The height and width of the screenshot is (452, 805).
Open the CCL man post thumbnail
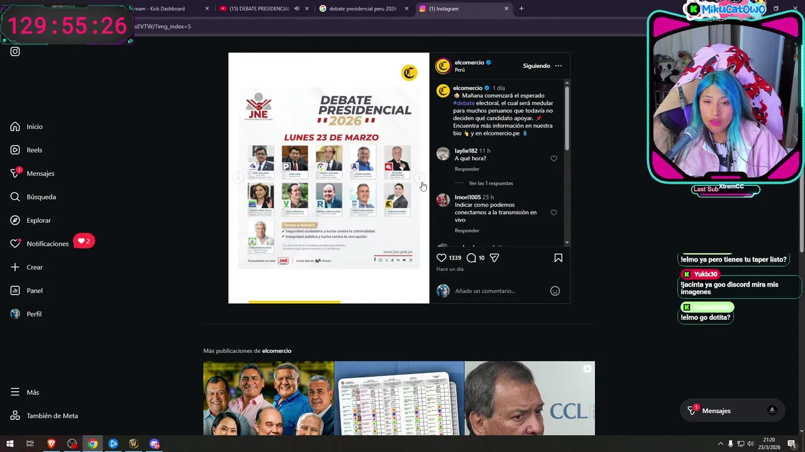click(x=530, y=398)
